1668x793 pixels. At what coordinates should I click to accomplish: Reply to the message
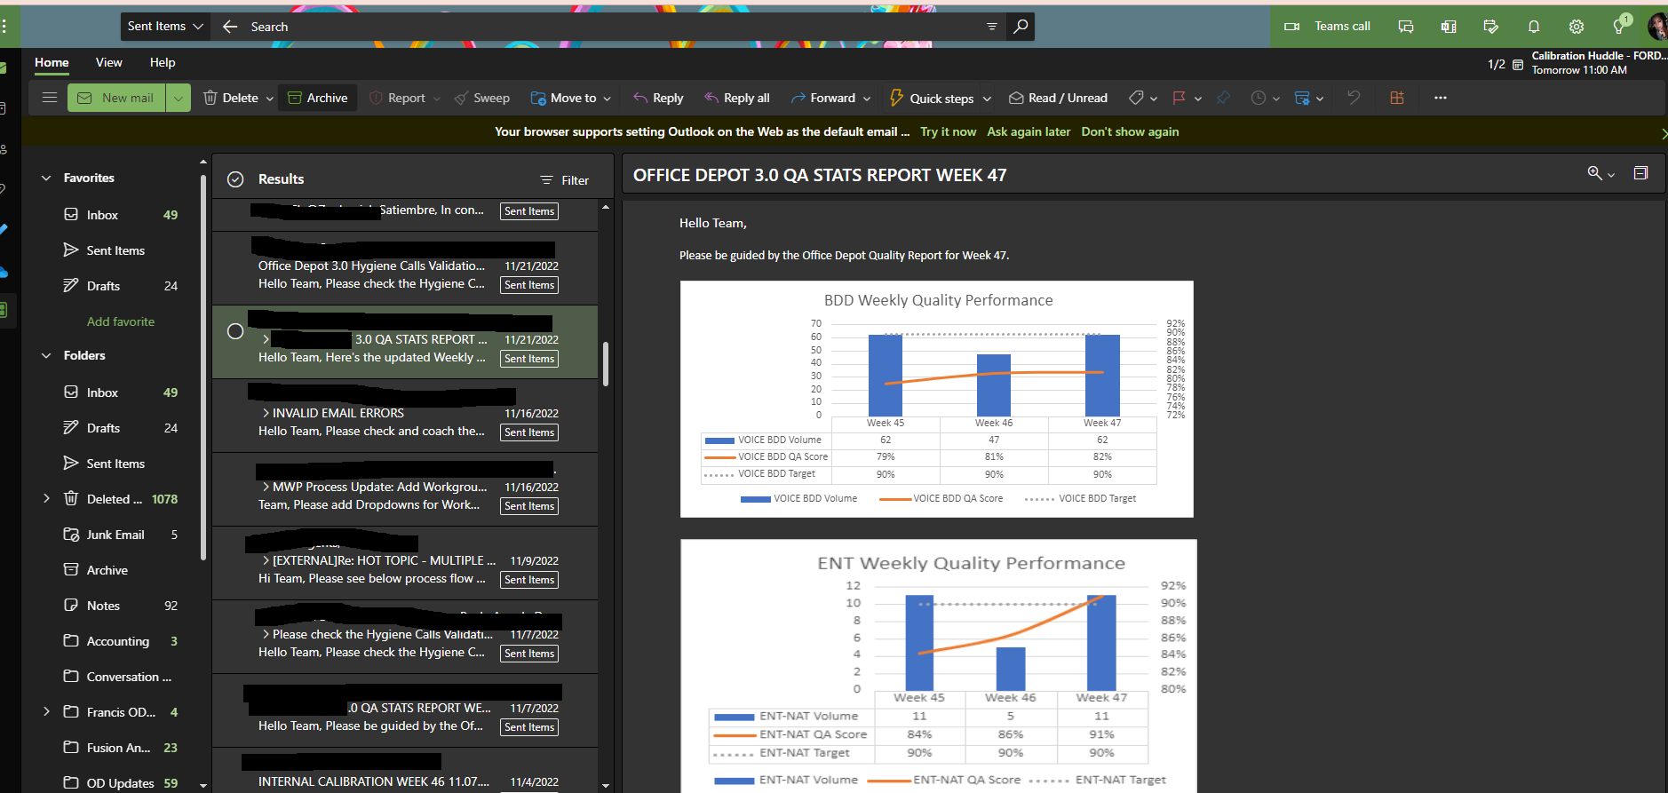pyautogui.click(x=658, y=98)
